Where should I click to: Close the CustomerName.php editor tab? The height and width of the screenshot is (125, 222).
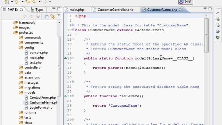click(181, 9)
